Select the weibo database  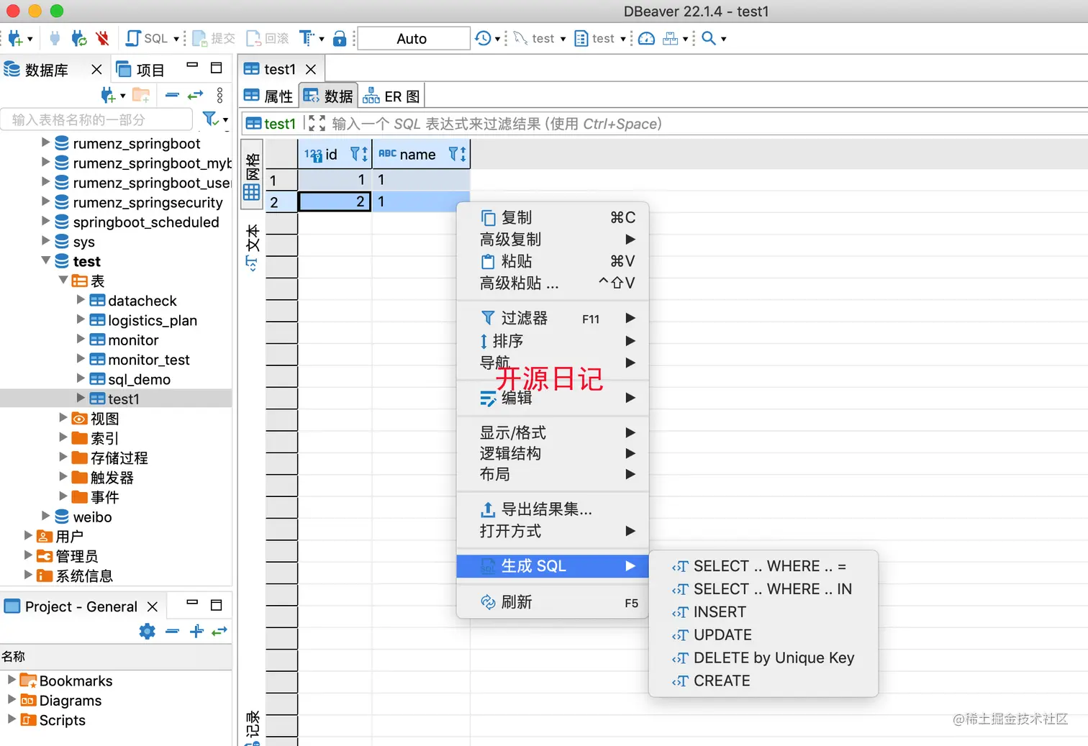tap(92, 517)
